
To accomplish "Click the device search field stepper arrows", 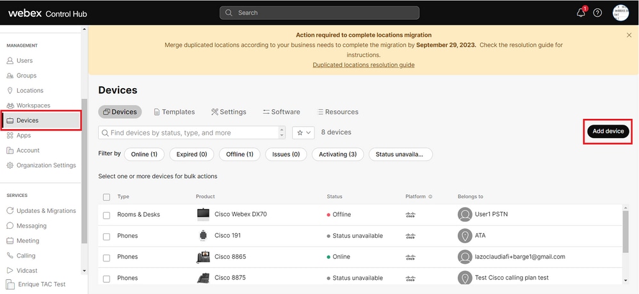I will point(282,132).
